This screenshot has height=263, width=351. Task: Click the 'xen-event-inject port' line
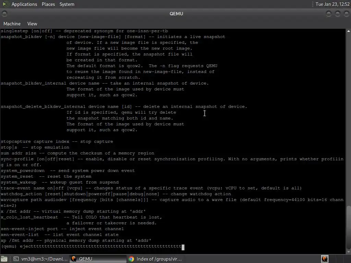62,228
